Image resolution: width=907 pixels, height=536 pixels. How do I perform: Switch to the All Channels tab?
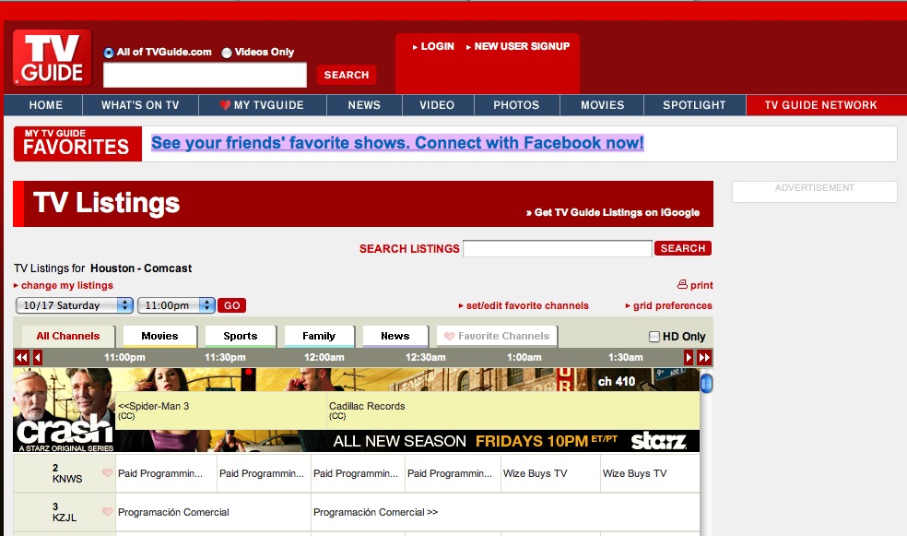(x=68, y=336)
